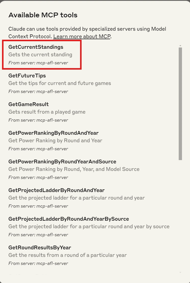Image resolution: width=190 pixels, height=283 pixels.
Task: Select GetPowerRankingByRoundAndYear tool name
Action: tap(53, 133)
